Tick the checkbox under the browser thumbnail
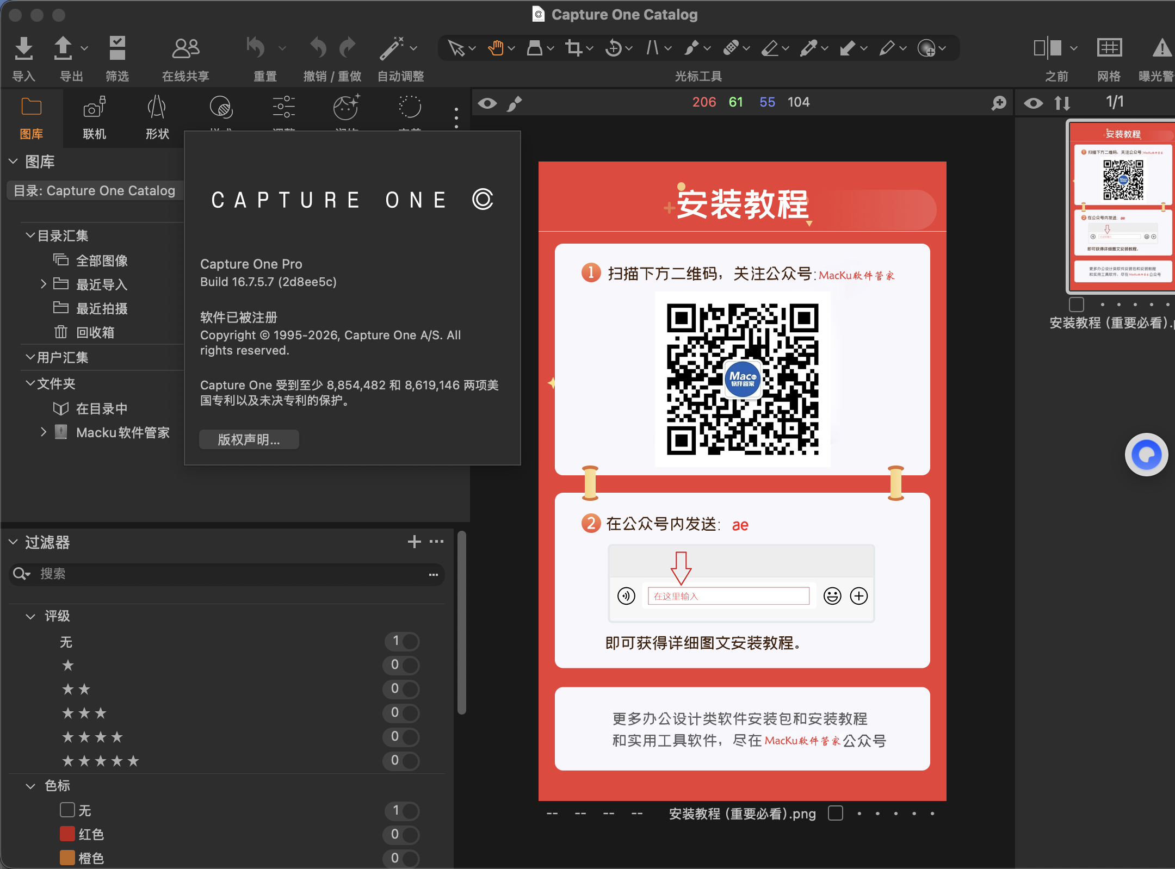The image size is (1175, 869). (1076, 304)
